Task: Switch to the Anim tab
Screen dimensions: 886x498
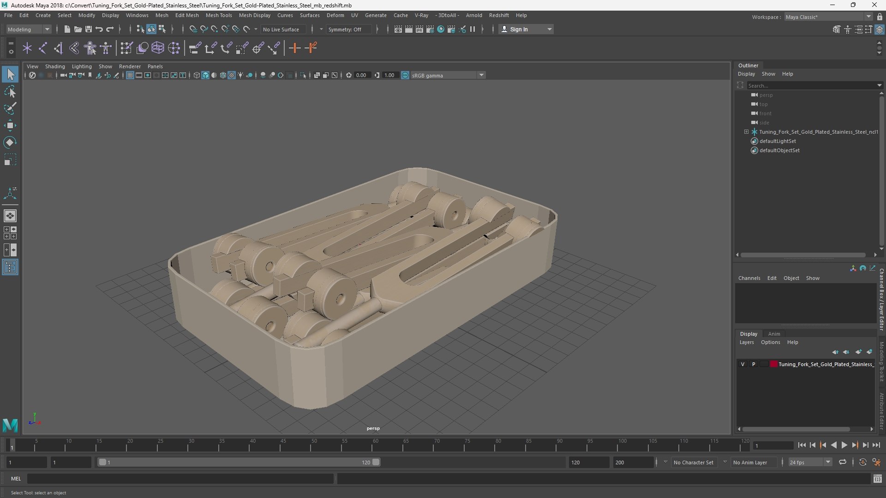Action: (774, 334)
